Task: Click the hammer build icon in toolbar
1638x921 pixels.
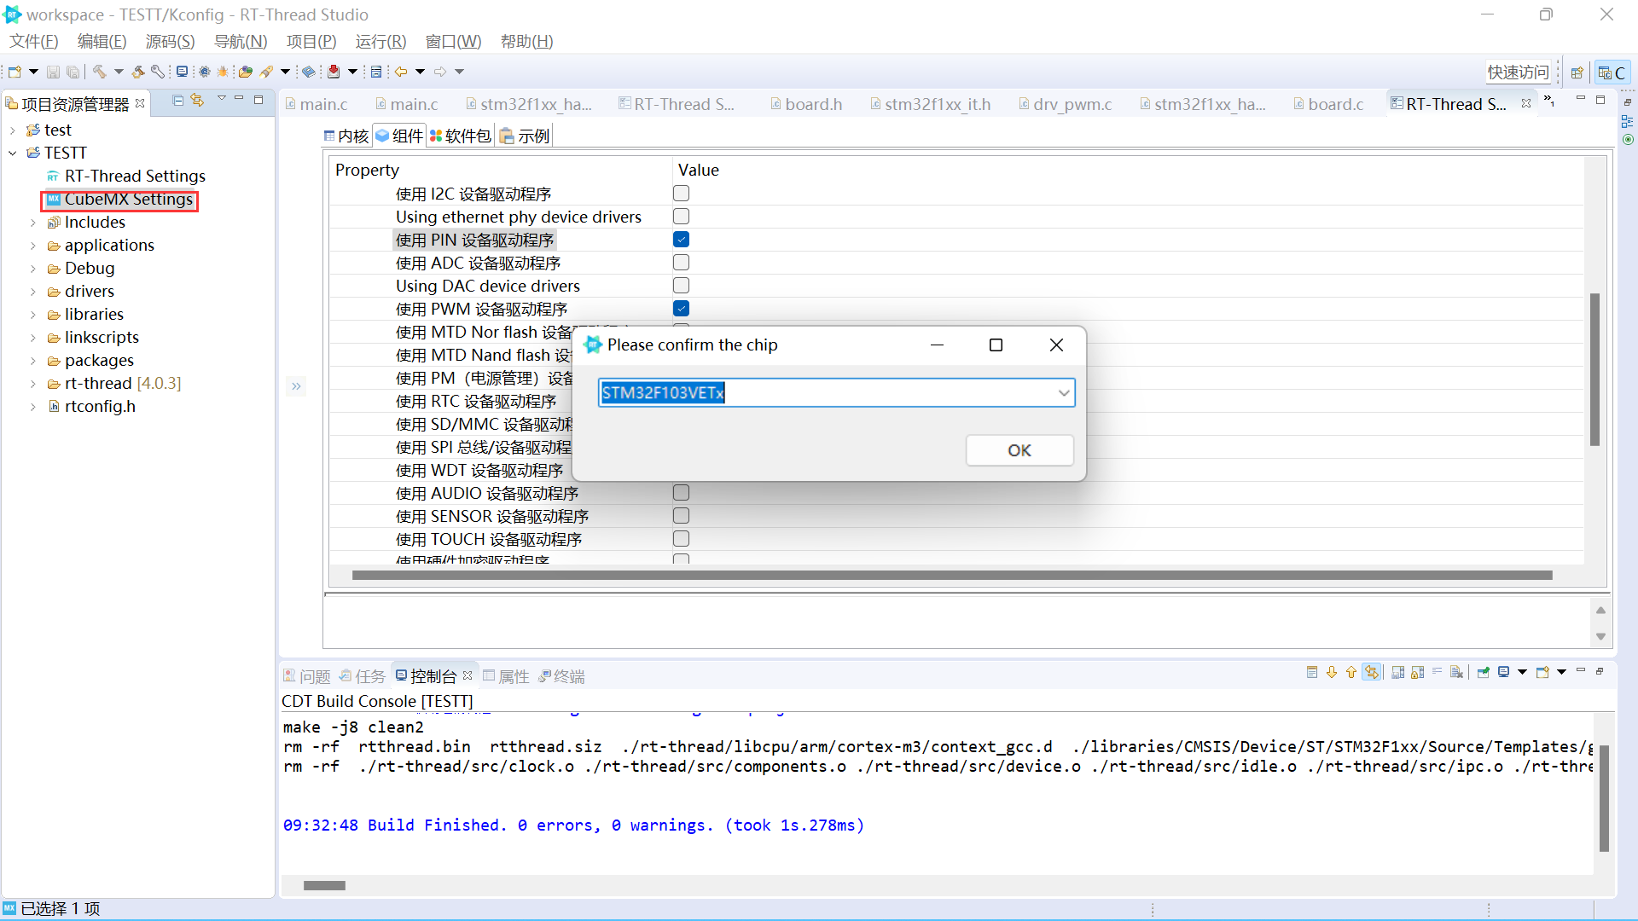Action: [99, 72]
